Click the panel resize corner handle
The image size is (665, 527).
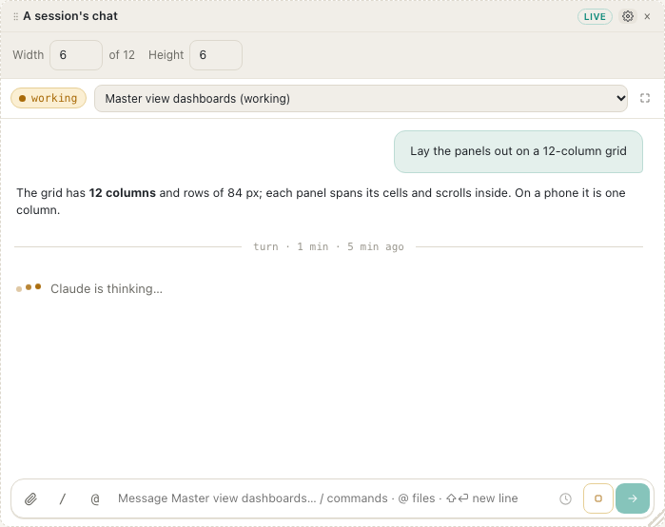[657, 519]
